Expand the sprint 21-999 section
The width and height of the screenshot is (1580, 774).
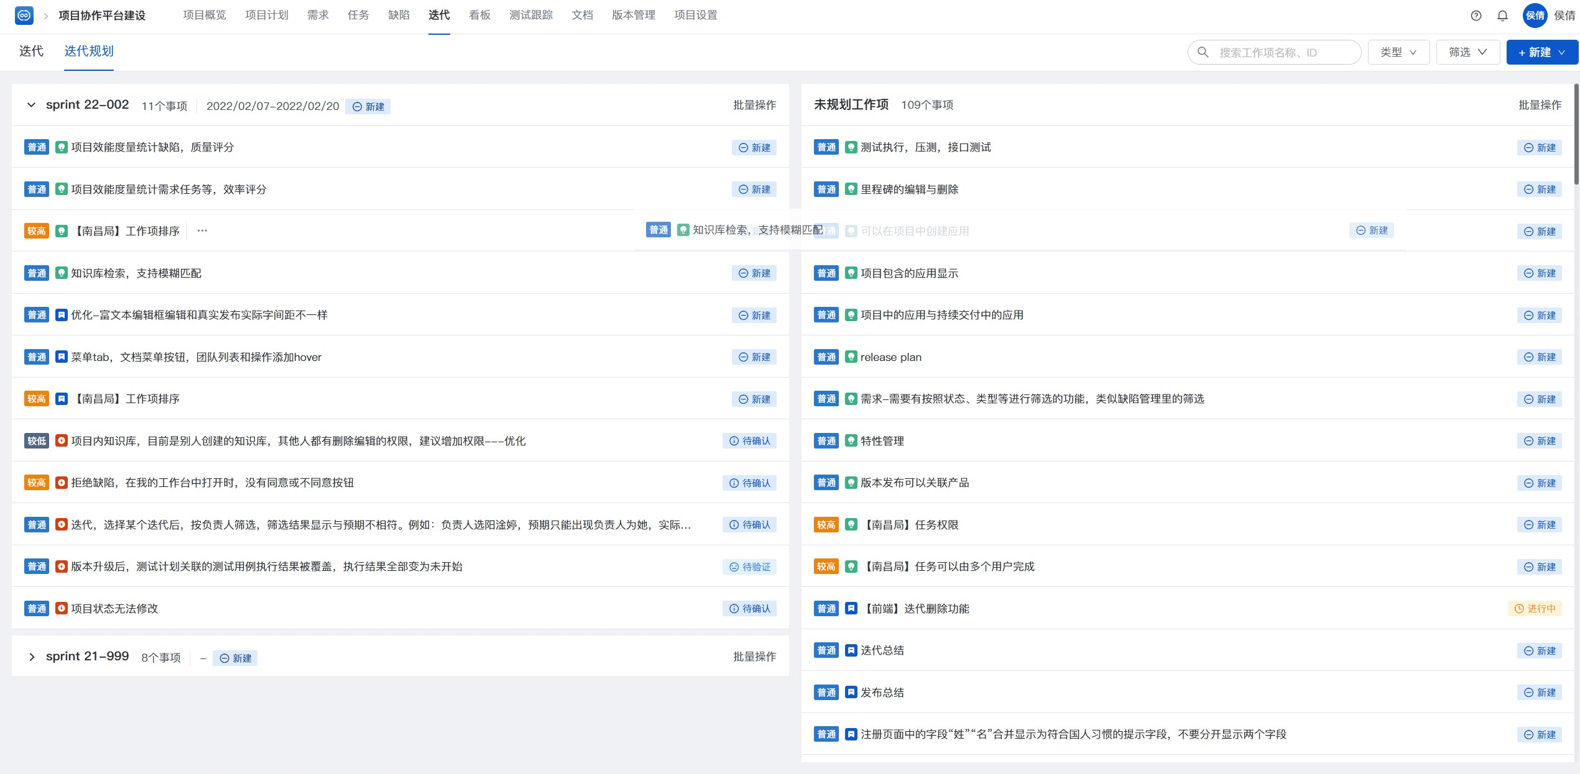coord(31,657)
